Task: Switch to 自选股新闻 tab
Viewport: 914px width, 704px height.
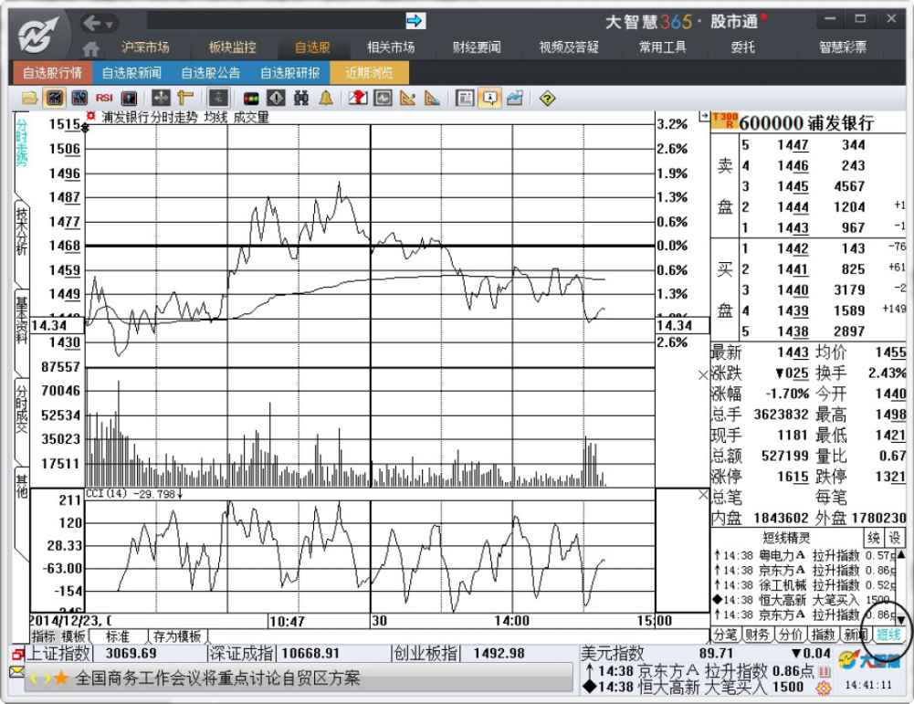Action: [131, 73]
